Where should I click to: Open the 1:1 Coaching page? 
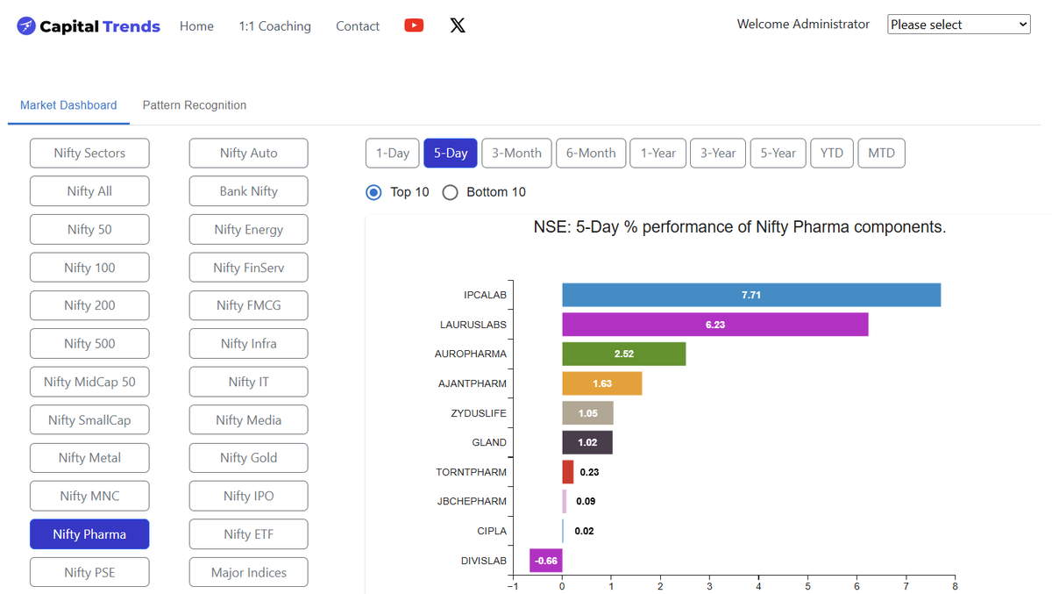point(274,26)
